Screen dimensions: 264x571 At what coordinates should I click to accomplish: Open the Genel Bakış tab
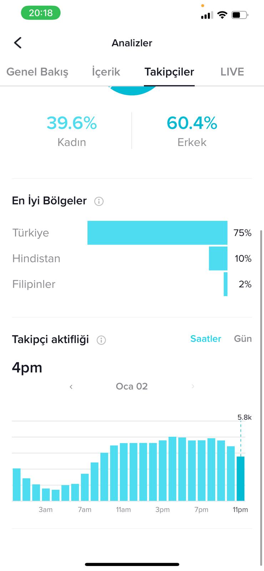37,72
